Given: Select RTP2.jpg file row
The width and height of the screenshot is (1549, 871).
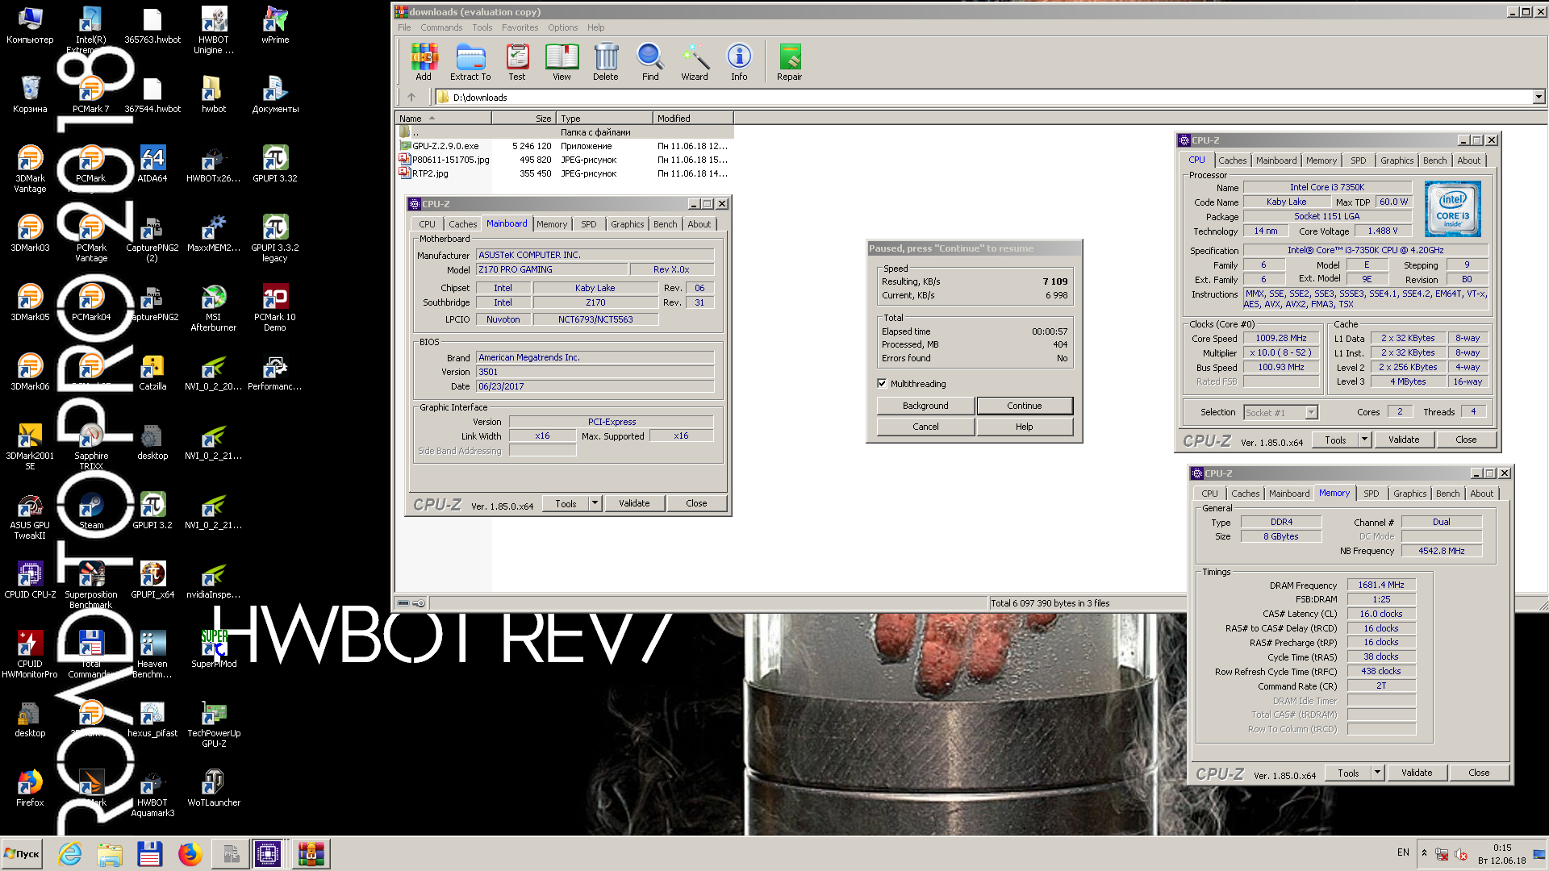Looking at the screenshot, I should click(565, 173).
